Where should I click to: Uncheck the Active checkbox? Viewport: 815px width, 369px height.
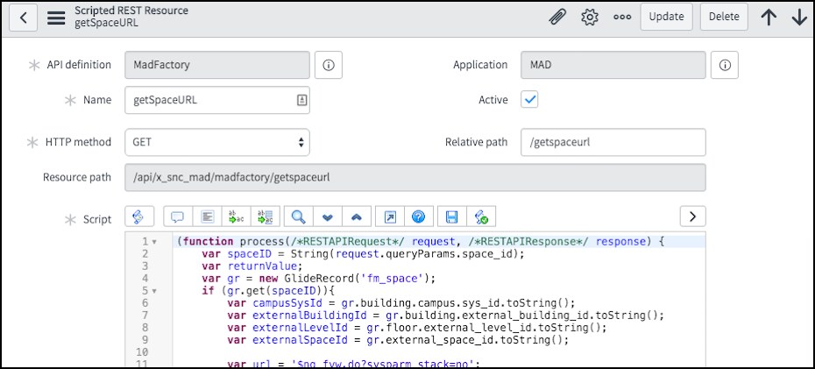click(529, 100)
